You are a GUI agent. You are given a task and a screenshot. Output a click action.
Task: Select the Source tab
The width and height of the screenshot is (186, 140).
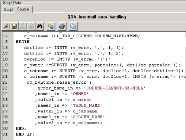23,9
